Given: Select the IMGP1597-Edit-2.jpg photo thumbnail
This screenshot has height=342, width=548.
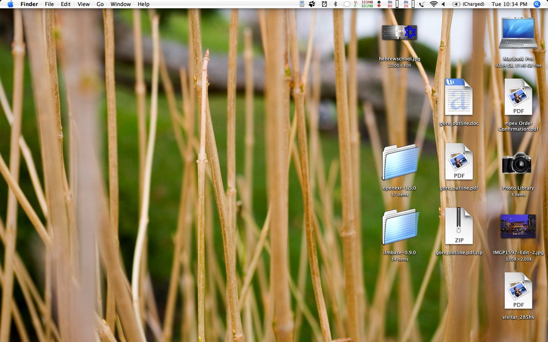Looking at the screenshot, I should click(518, 226).
